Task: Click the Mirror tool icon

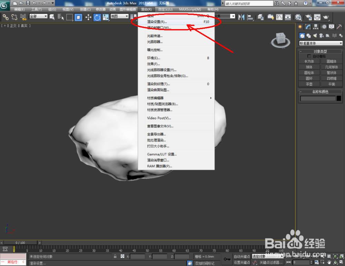Action: pos(241,17)
